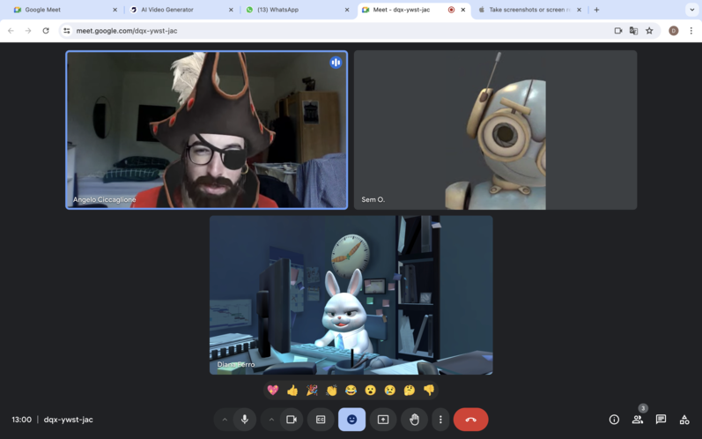Turn off the camera
This screenshot has width=702, height=439.
(292, 420)
